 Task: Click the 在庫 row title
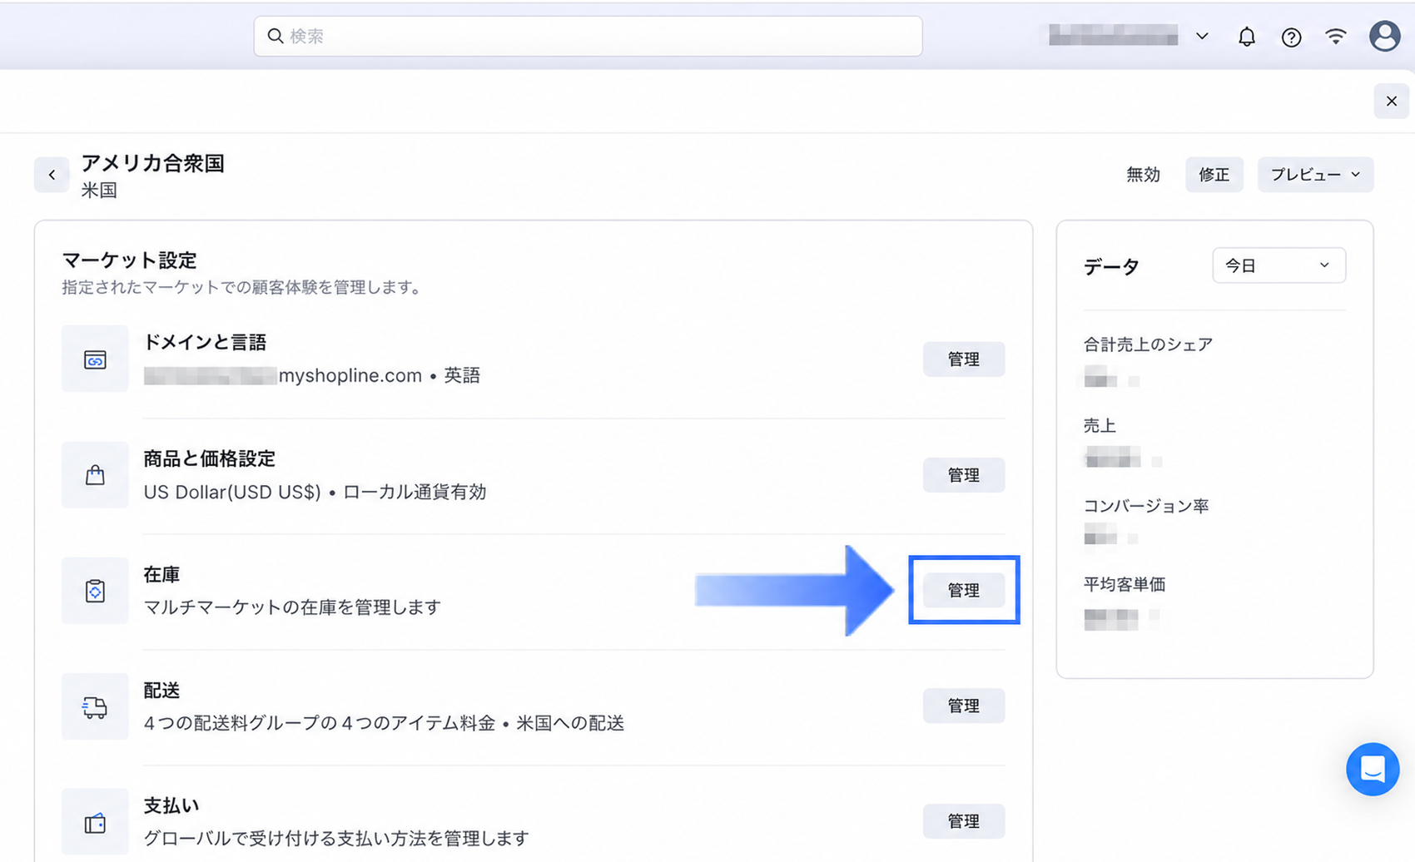pyautogui.click(x=161, y=575)
